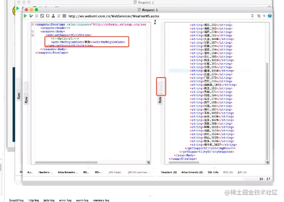Click response pane horizontal scrollbar
284x202 pixels.
coord(184,163)
